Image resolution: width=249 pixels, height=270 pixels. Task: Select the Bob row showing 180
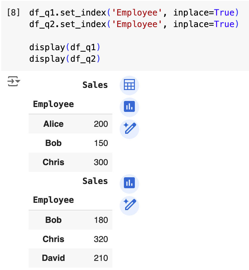tap(53, 220)
